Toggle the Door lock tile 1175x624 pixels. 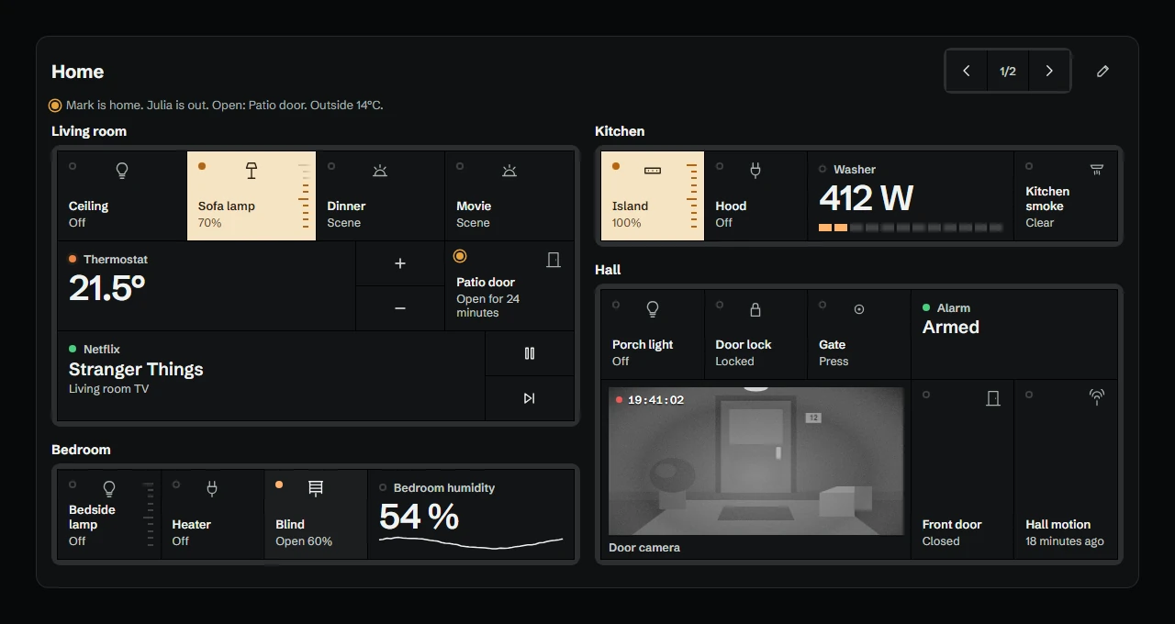755,335
